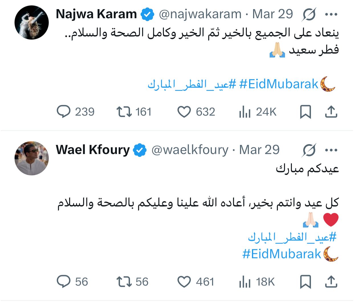Image resolution: width=354 pixels, height=304 pixels.
Task: Click Grok icon on Najwa Karam's tweet
Action: pos(309,15)
